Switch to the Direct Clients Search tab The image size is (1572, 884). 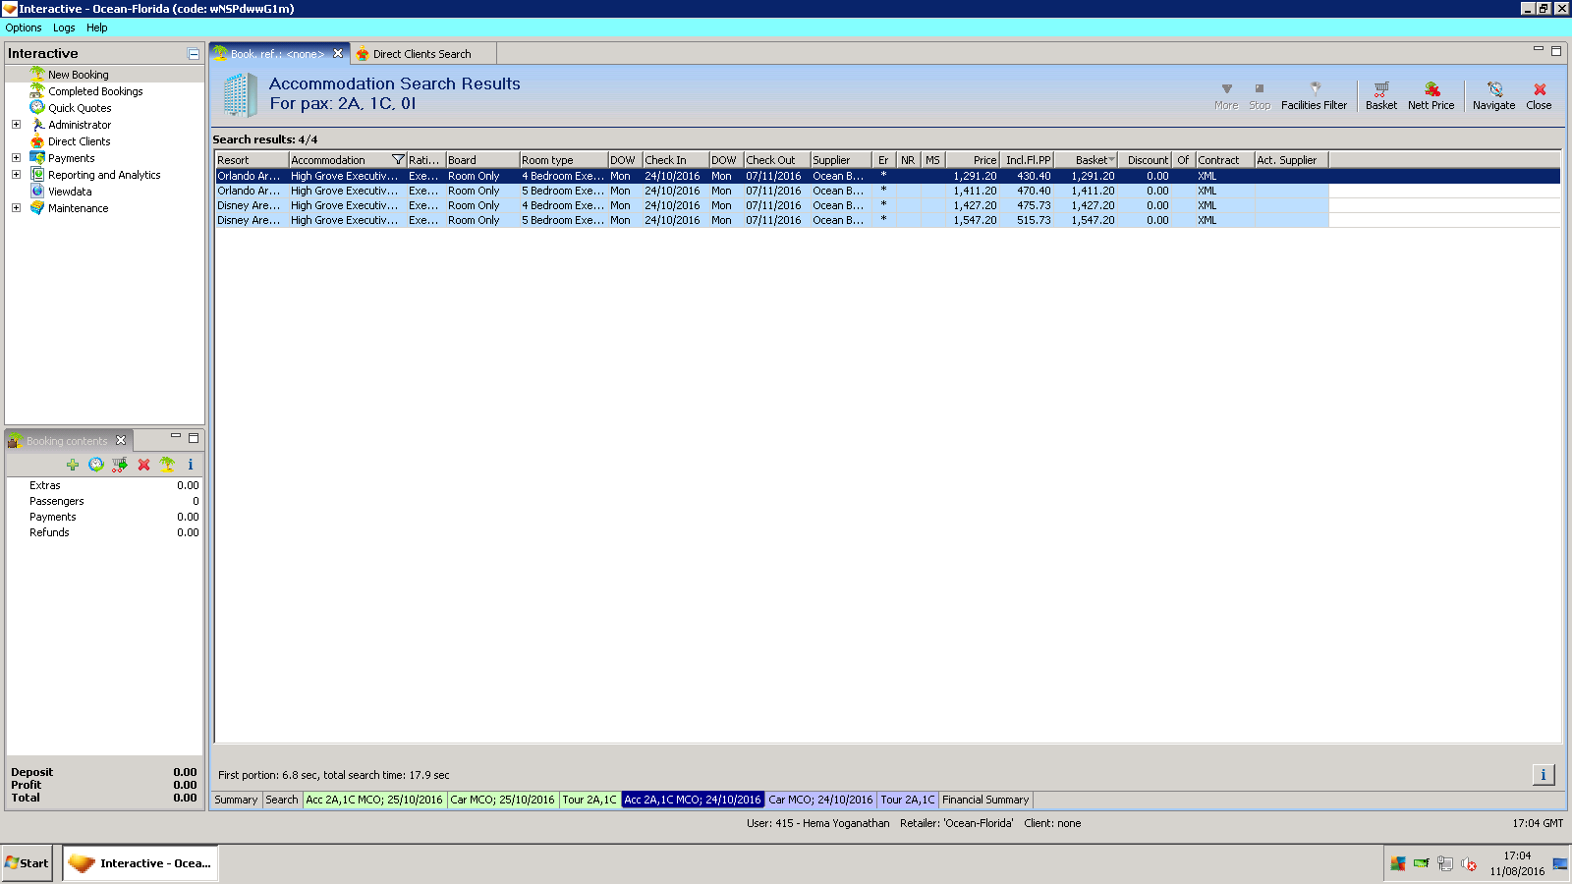(421, 54)
